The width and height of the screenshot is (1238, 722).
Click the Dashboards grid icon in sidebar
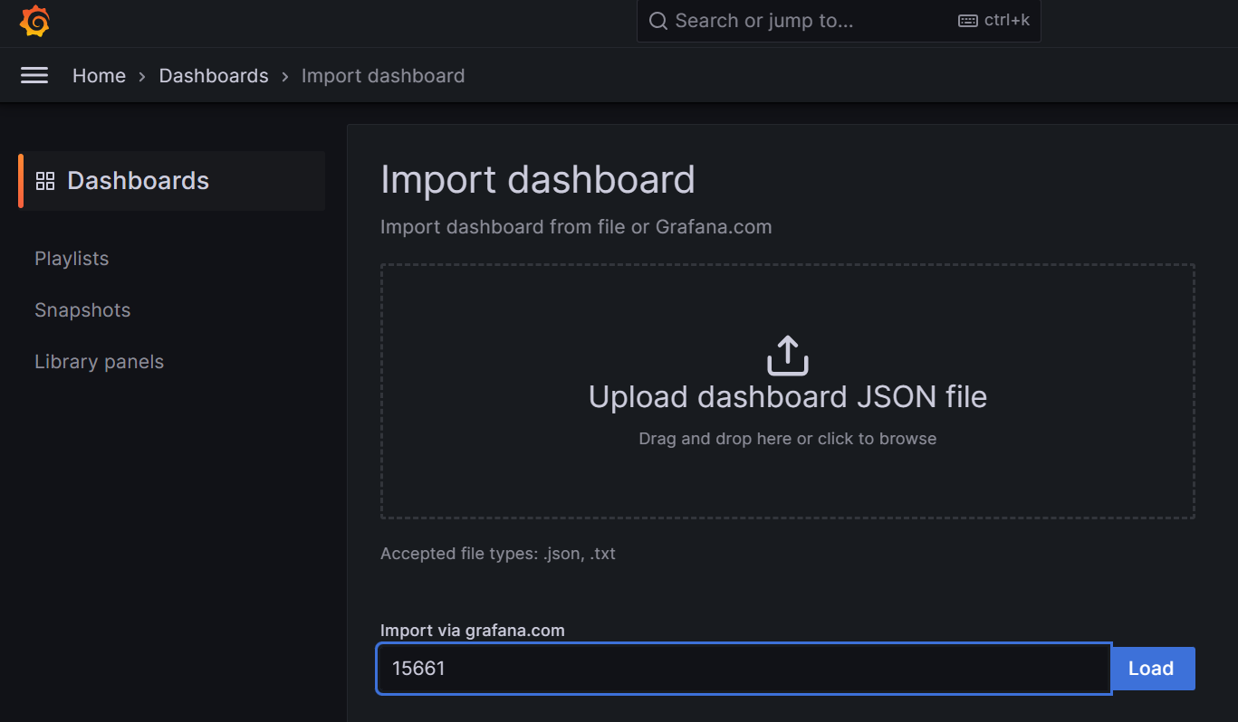(x=45, y=181)
